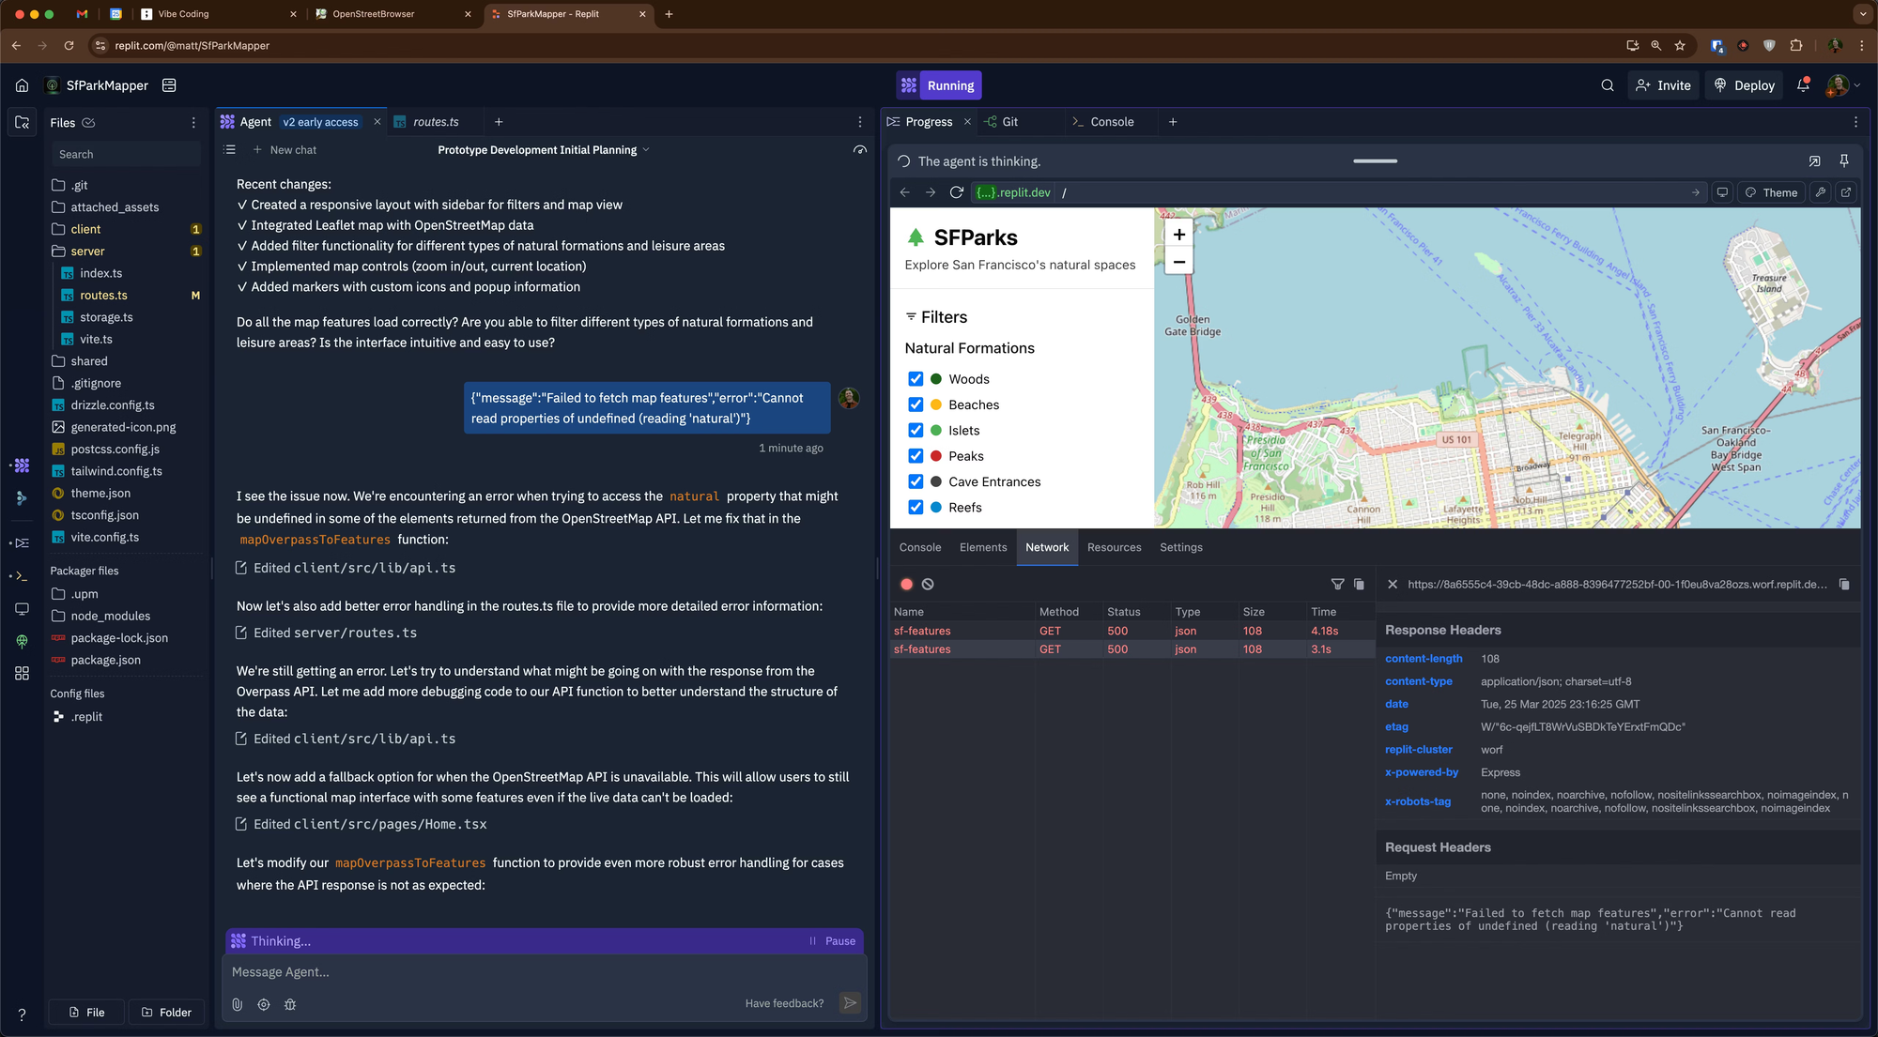
Task: Open Chrome extensions puzzle icon
Action: pyautogui.click(x=1796, y=45)
